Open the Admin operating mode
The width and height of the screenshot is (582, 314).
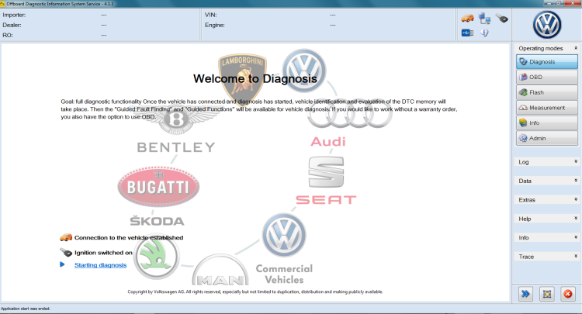[x=547, y=138]
